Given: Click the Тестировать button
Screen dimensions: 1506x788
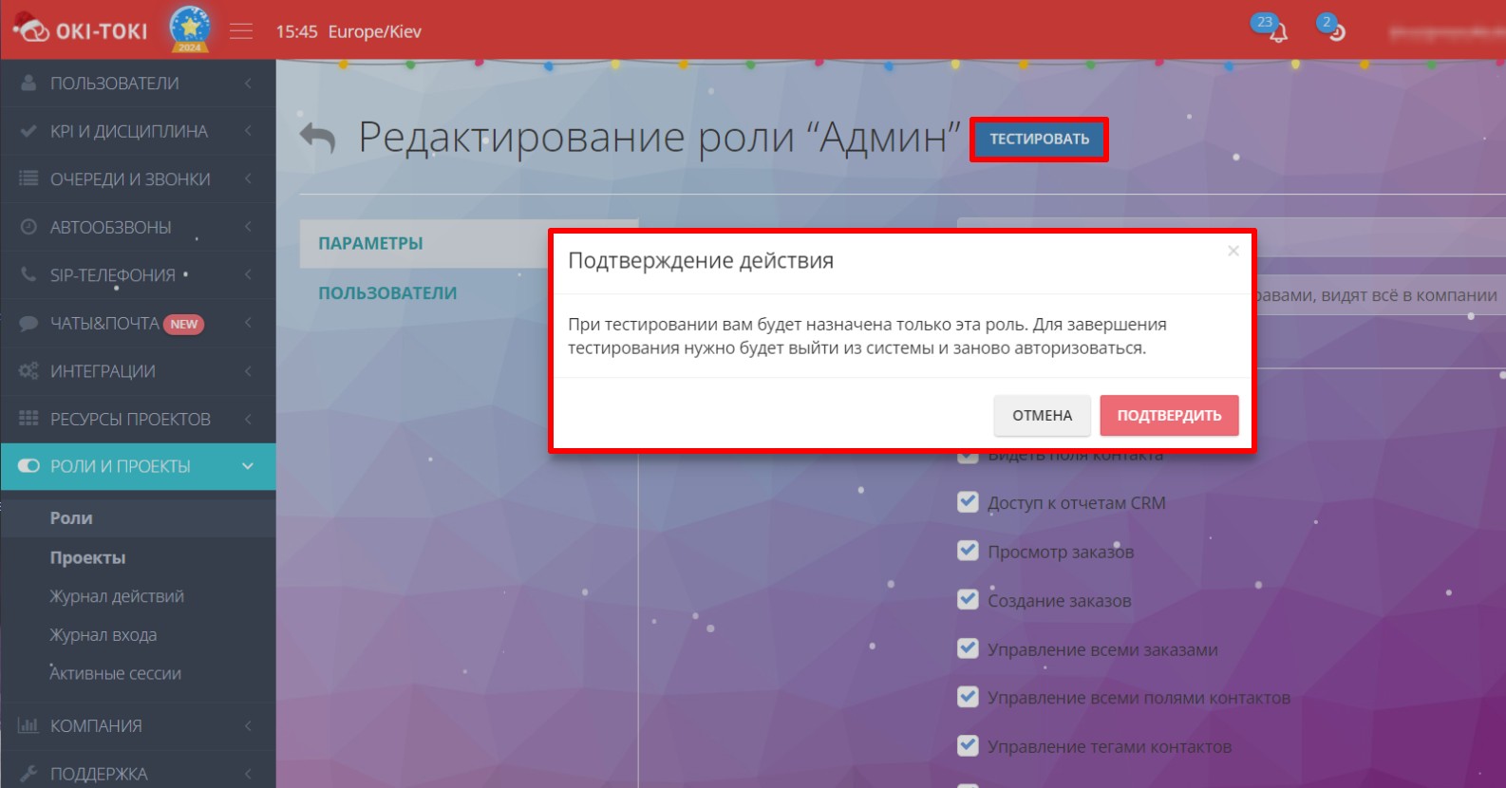Looking at the screenshot, I should click(1039, 140).
